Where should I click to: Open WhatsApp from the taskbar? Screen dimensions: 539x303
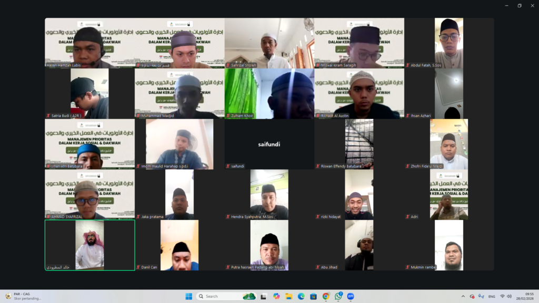[338, 296]
